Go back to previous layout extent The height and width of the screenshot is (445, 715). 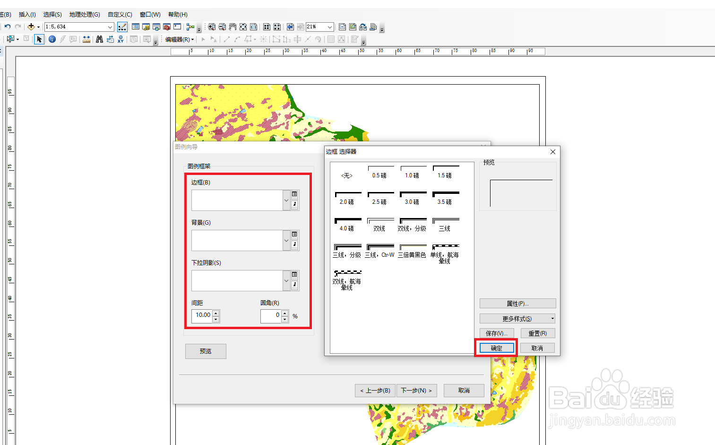coord(290,27)
